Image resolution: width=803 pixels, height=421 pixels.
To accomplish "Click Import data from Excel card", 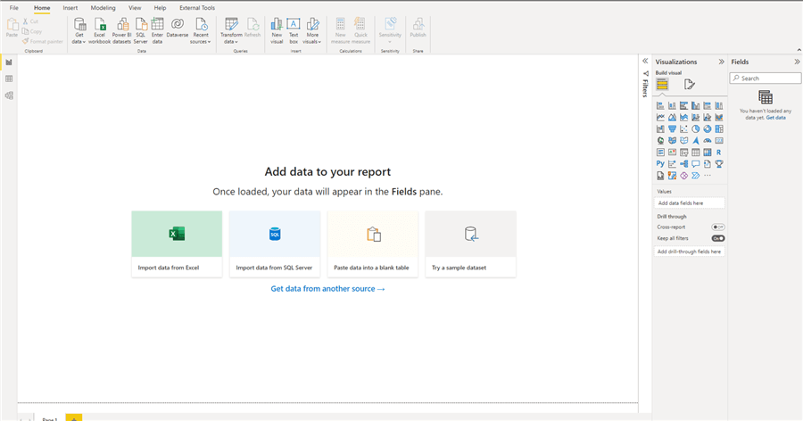I will (x=177, y=244).
